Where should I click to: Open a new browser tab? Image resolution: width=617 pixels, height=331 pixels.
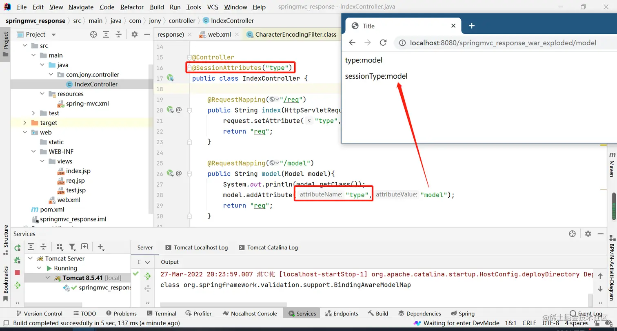tap(471, 26)
